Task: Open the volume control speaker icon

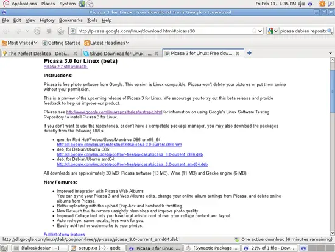Action: coord(301,4)
